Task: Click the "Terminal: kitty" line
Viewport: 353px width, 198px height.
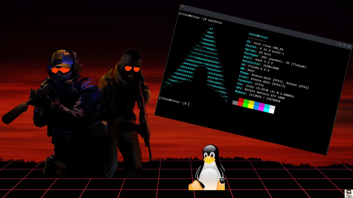Action: [x=251, y=82]
